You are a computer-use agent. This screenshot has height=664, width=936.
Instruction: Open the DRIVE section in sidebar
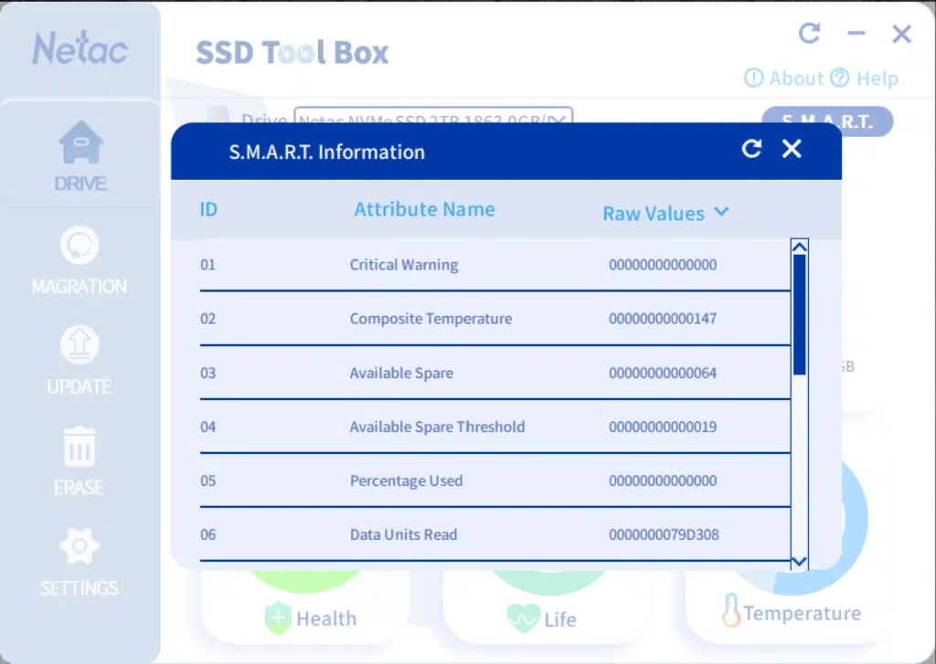(x=80, y=155)
